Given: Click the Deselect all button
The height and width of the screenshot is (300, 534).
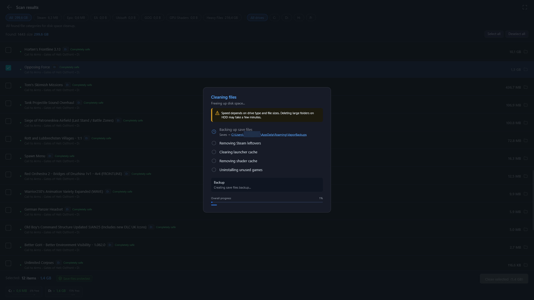Looking at the screenshot, I should pos(516,34).
